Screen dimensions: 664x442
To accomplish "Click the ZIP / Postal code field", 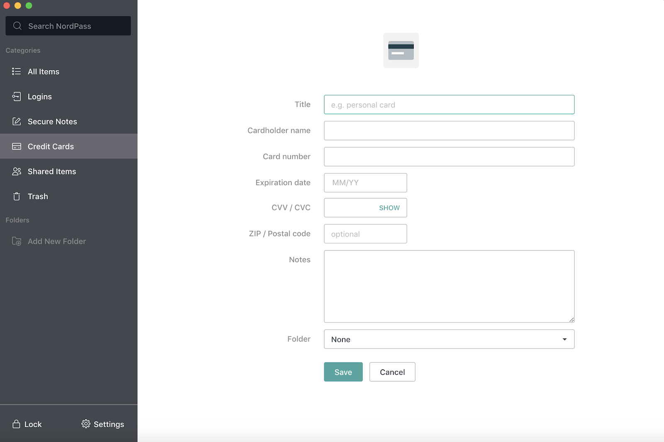I will click(x=365, y=234).
